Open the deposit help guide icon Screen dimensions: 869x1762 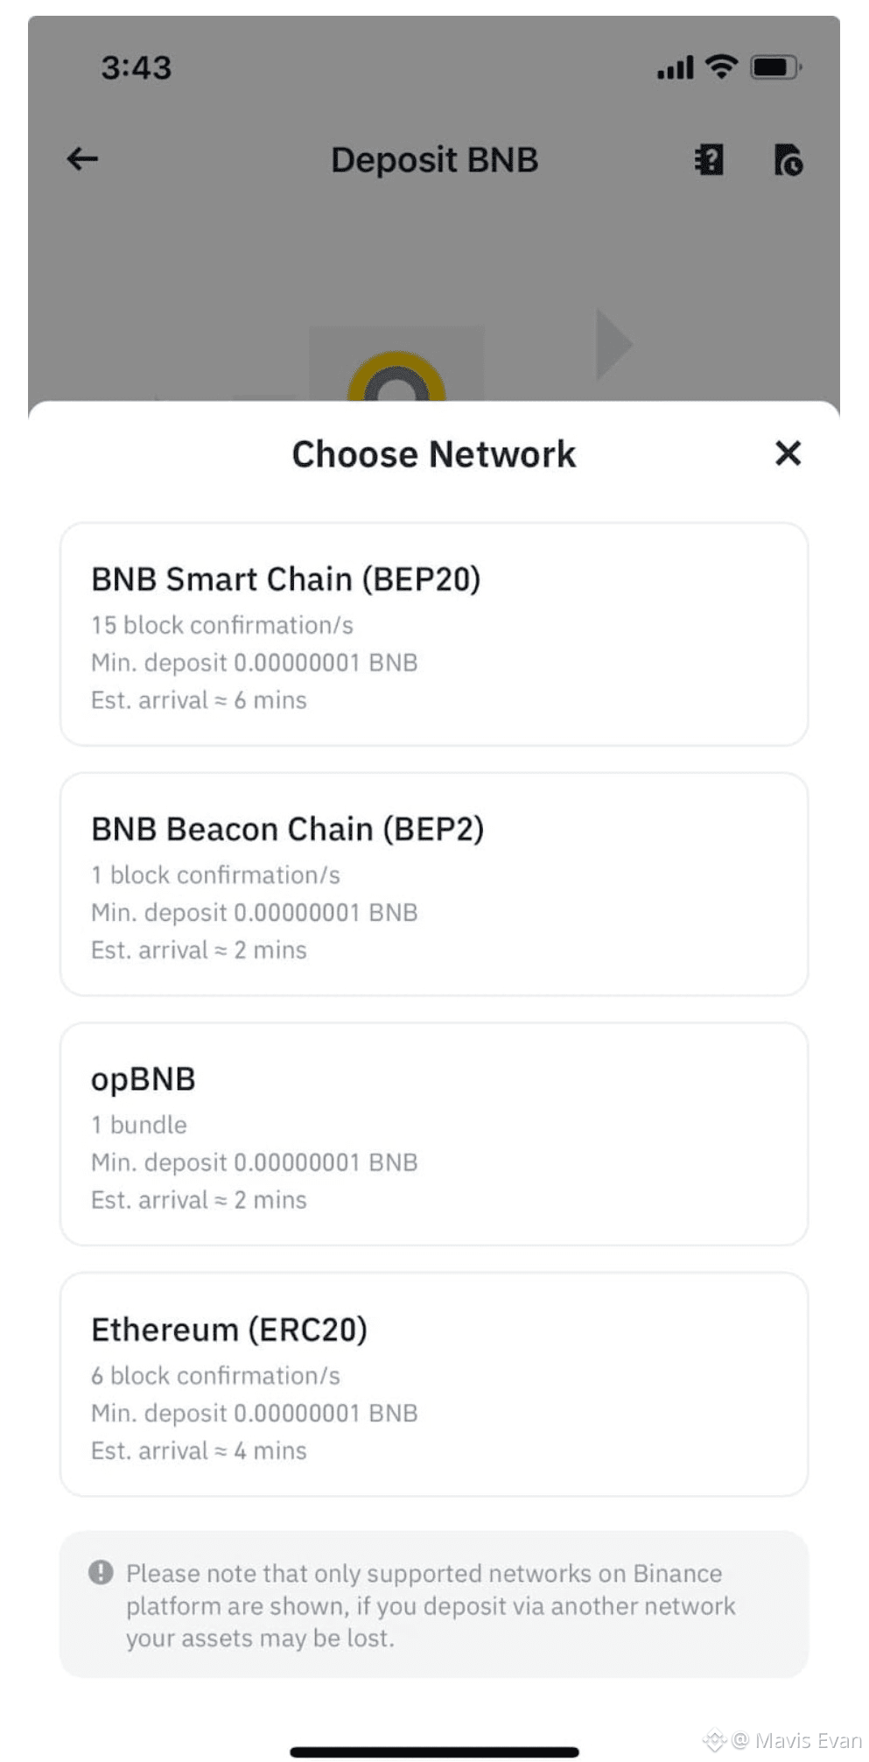point(709,160)
